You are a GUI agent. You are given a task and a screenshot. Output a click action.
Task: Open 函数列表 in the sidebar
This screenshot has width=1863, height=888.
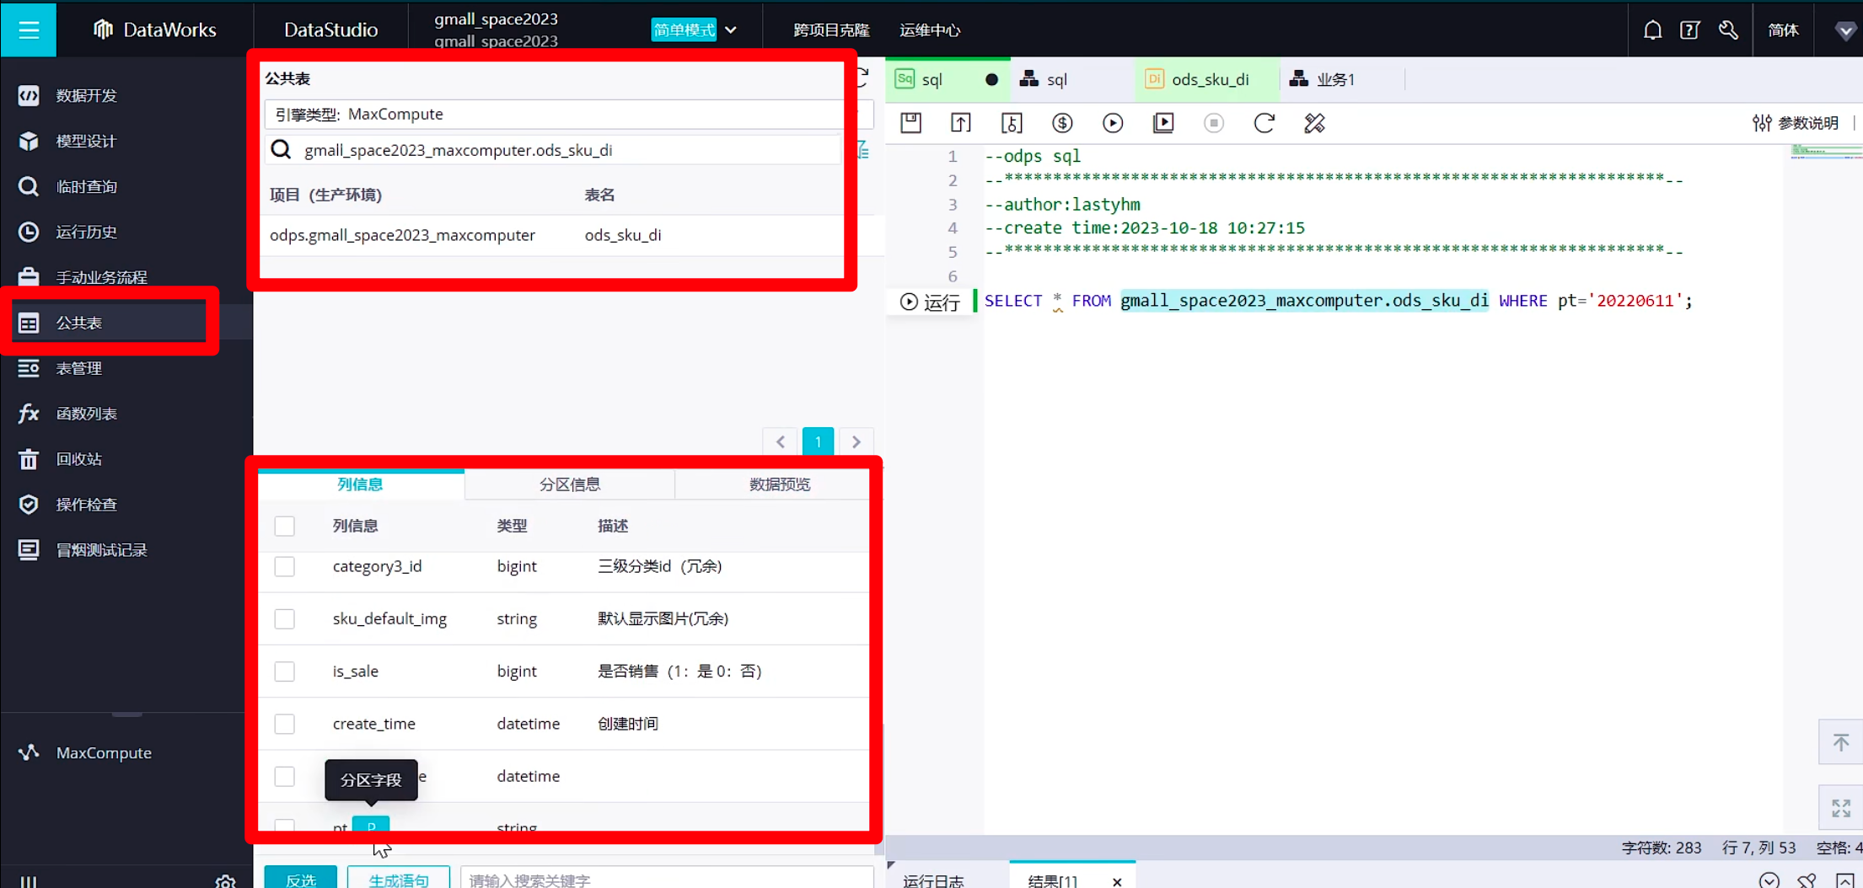click(67, 414)
